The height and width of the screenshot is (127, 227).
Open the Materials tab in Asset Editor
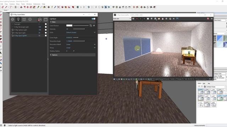pos(13,19)
